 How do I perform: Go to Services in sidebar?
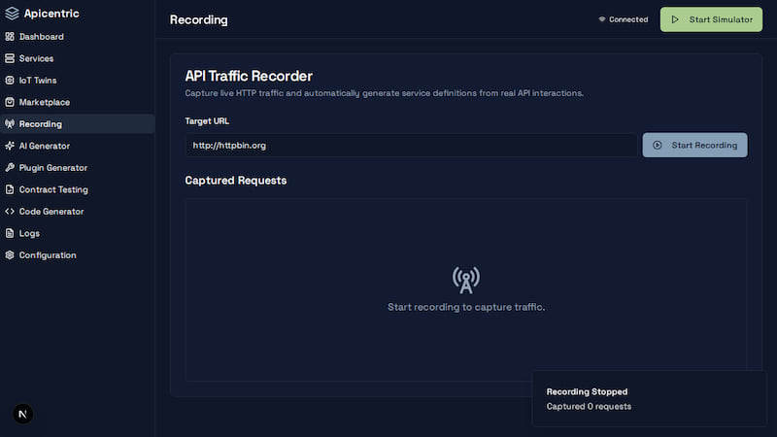pyautogui.click(x=78, y=58)
